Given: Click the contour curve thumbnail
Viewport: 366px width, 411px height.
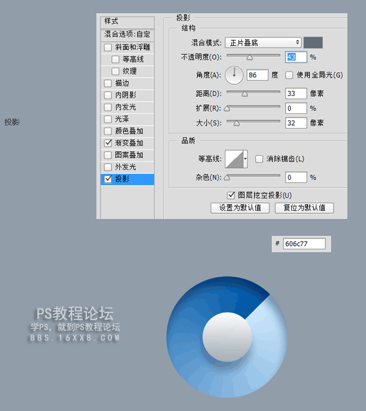Looking at the screenshot, I should 234,159.
